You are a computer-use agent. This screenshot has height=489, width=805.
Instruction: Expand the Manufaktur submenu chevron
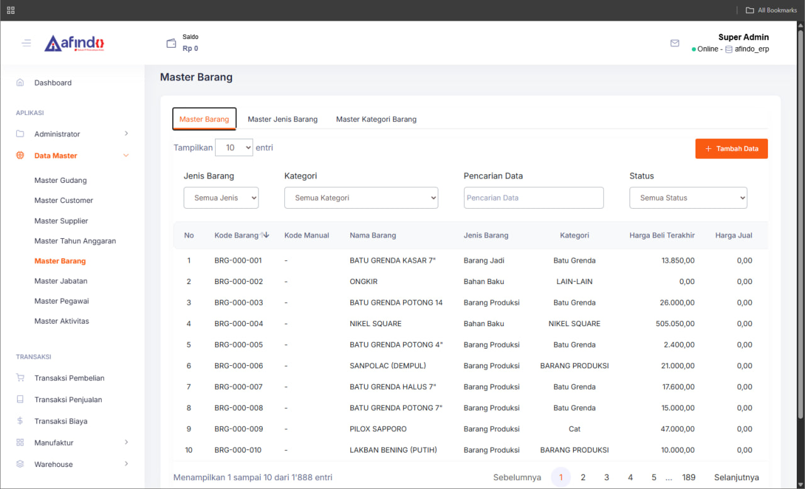click(126, 442)
